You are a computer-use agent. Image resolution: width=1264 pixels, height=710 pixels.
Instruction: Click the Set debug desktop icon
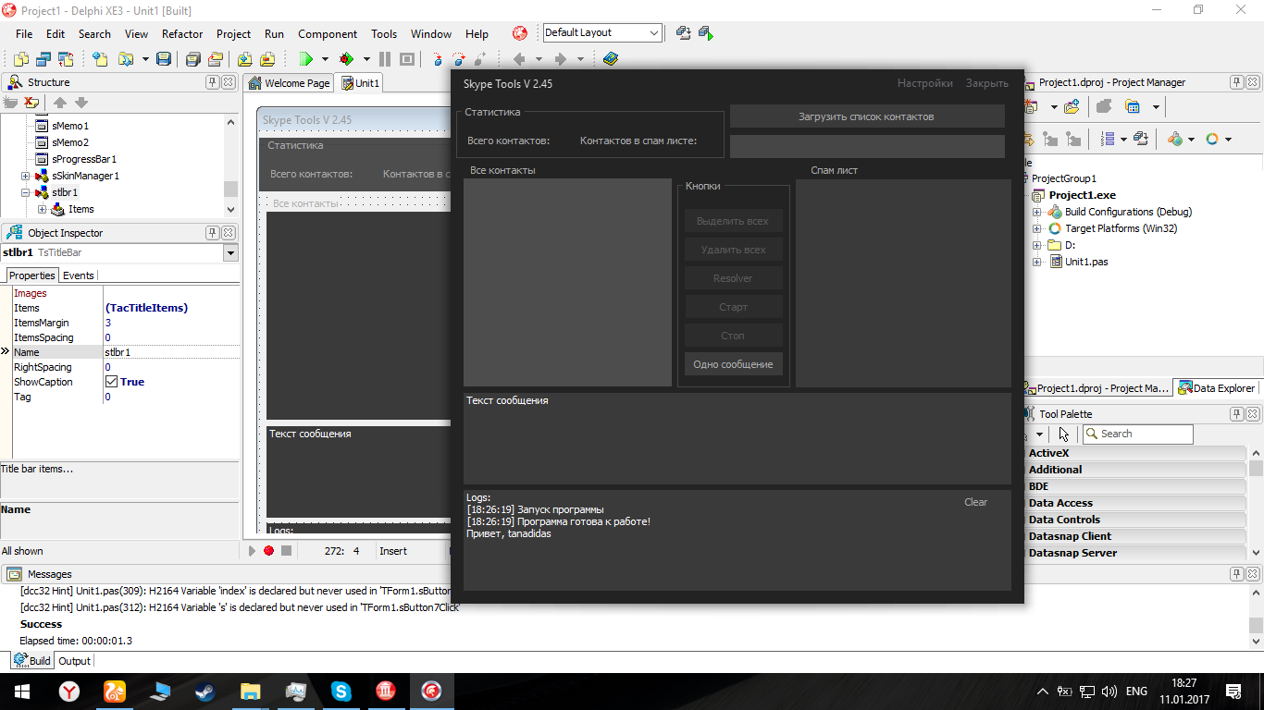click(706, 33)
